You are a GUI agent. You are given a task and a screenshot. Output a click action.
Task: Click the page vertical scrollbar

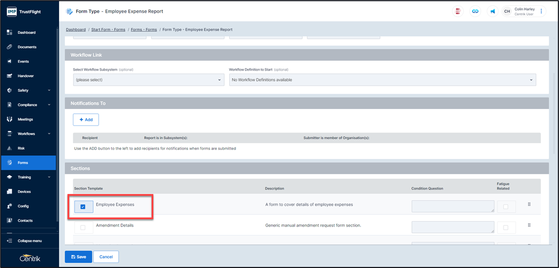pyautogui.click(x=554, y=114)
